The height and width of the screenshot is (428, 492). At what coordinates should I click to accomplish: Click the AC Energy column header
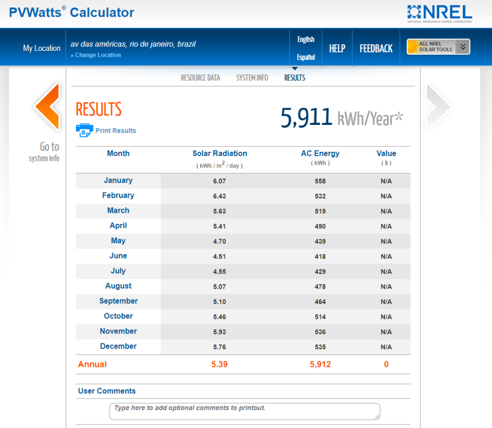click(x=320, y=153)
